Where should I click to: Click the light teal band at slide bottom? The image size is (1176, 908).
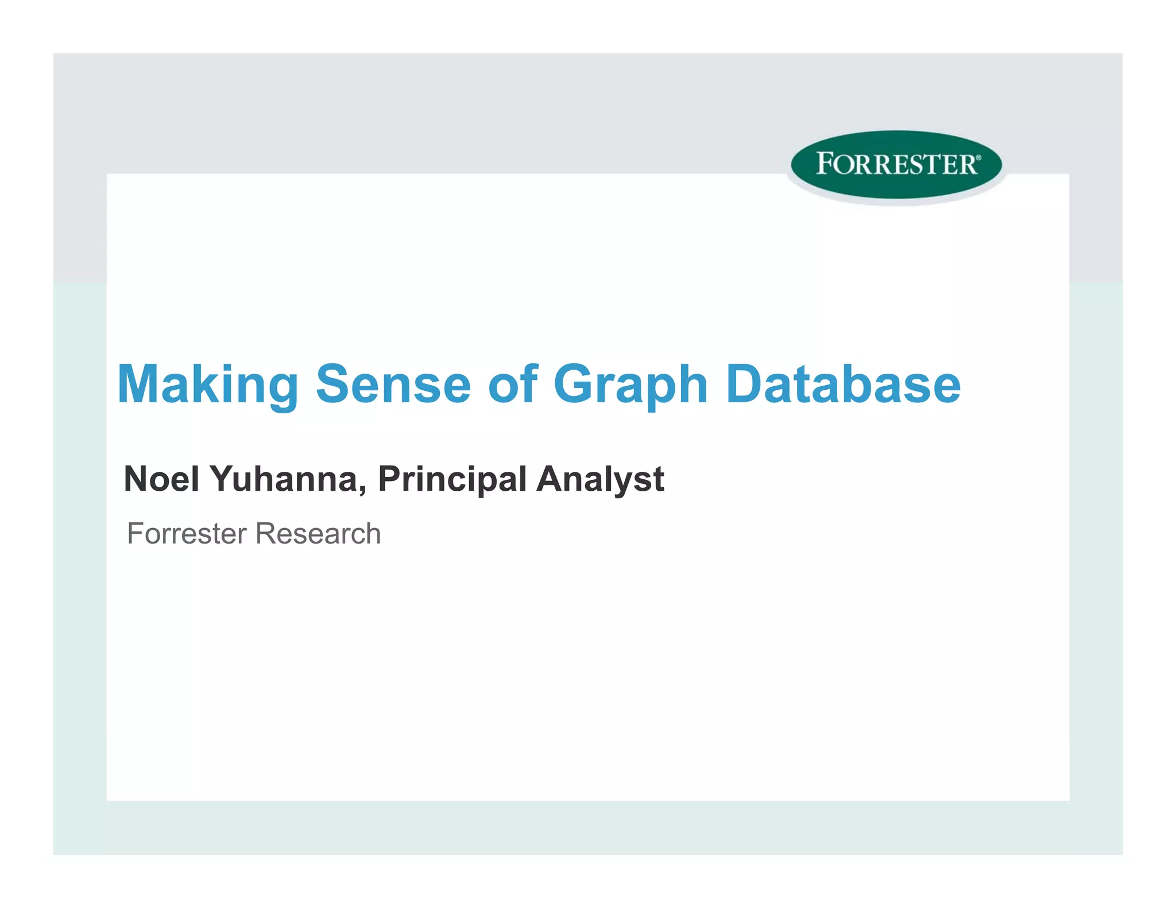tap(574, 828)
